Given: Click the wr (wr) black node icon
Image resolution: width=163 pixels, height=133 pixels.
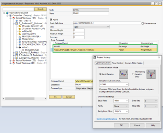Looking at the screenshot, I should tap(20, 47).
